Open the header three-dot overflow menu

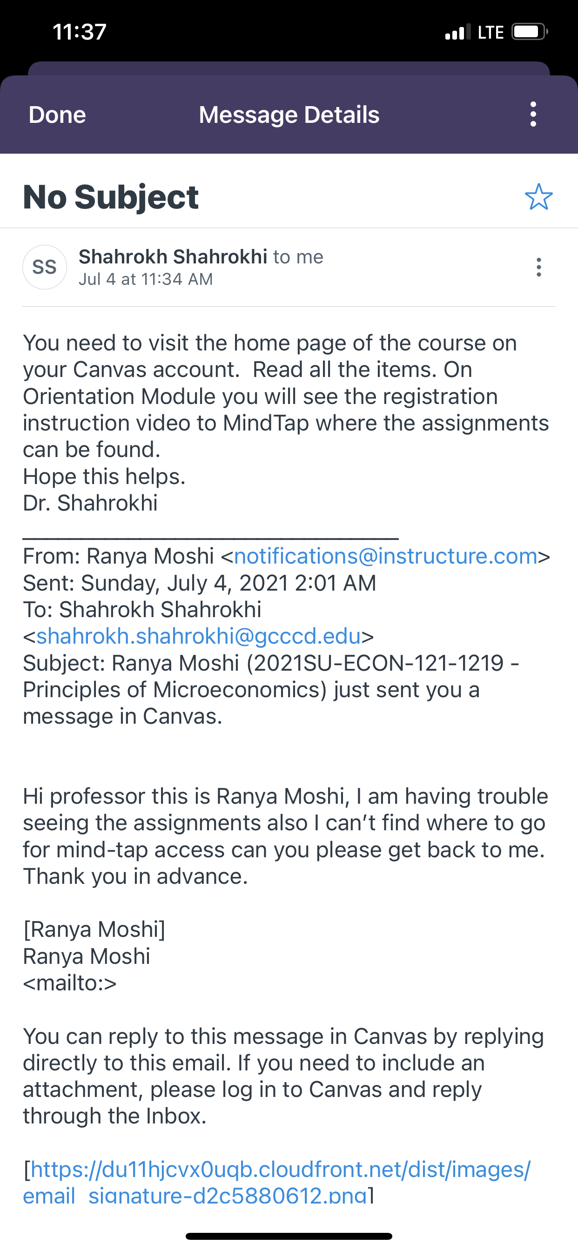pyautogui.click(x=533, y=114)
